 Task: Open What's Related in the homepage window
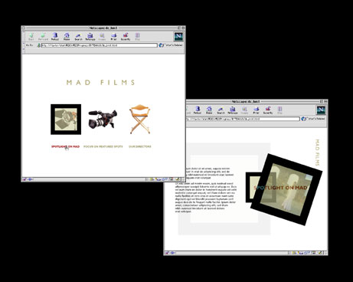click(171, 45)
